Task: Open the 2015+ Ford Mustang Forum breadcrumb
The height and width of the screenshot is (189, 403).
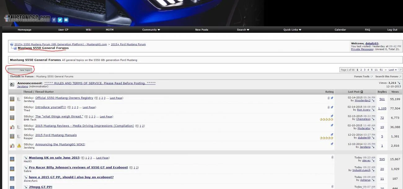Action: click(x=128, y=44)
